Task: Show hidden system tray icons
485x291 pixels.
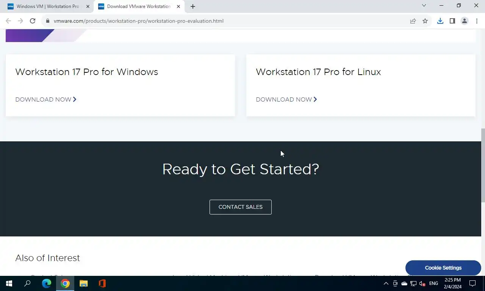Action: click(386, 283)
